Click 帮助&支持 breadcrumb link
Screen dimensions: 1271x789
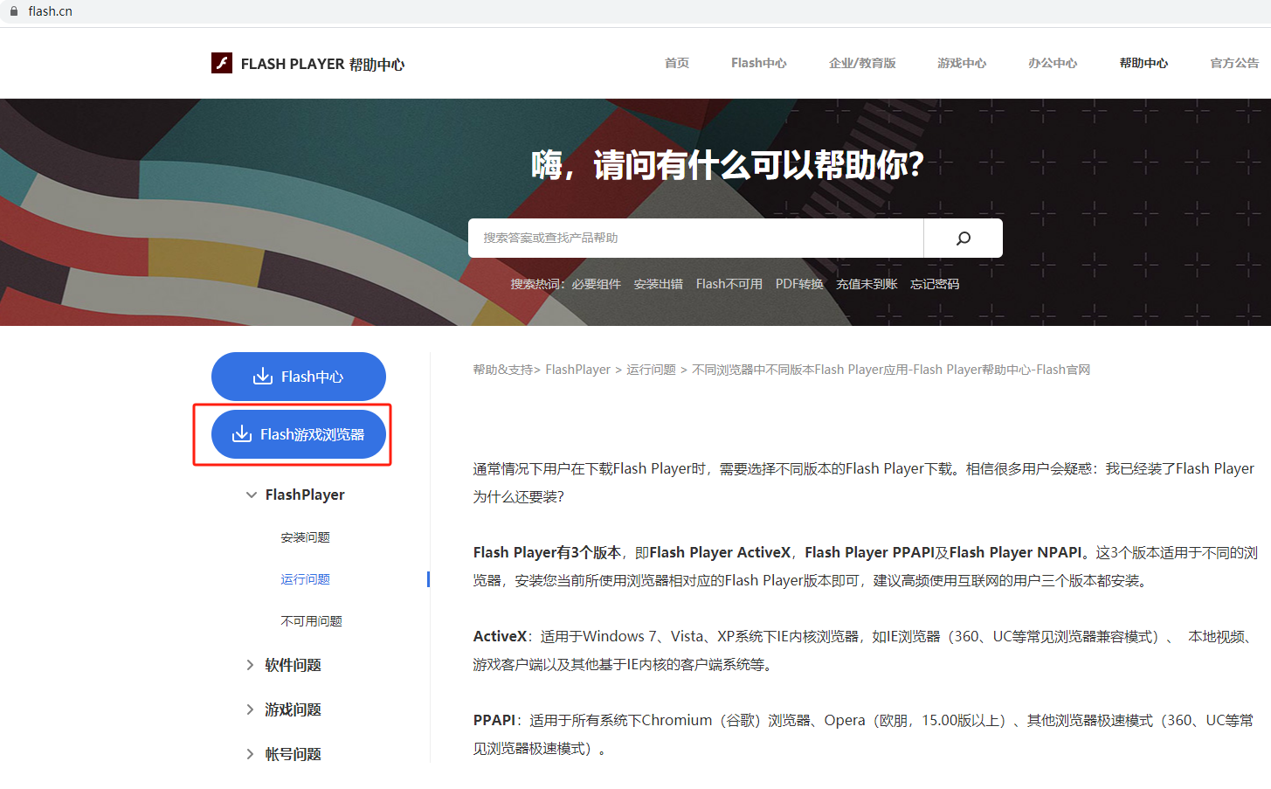pos(503,370)
